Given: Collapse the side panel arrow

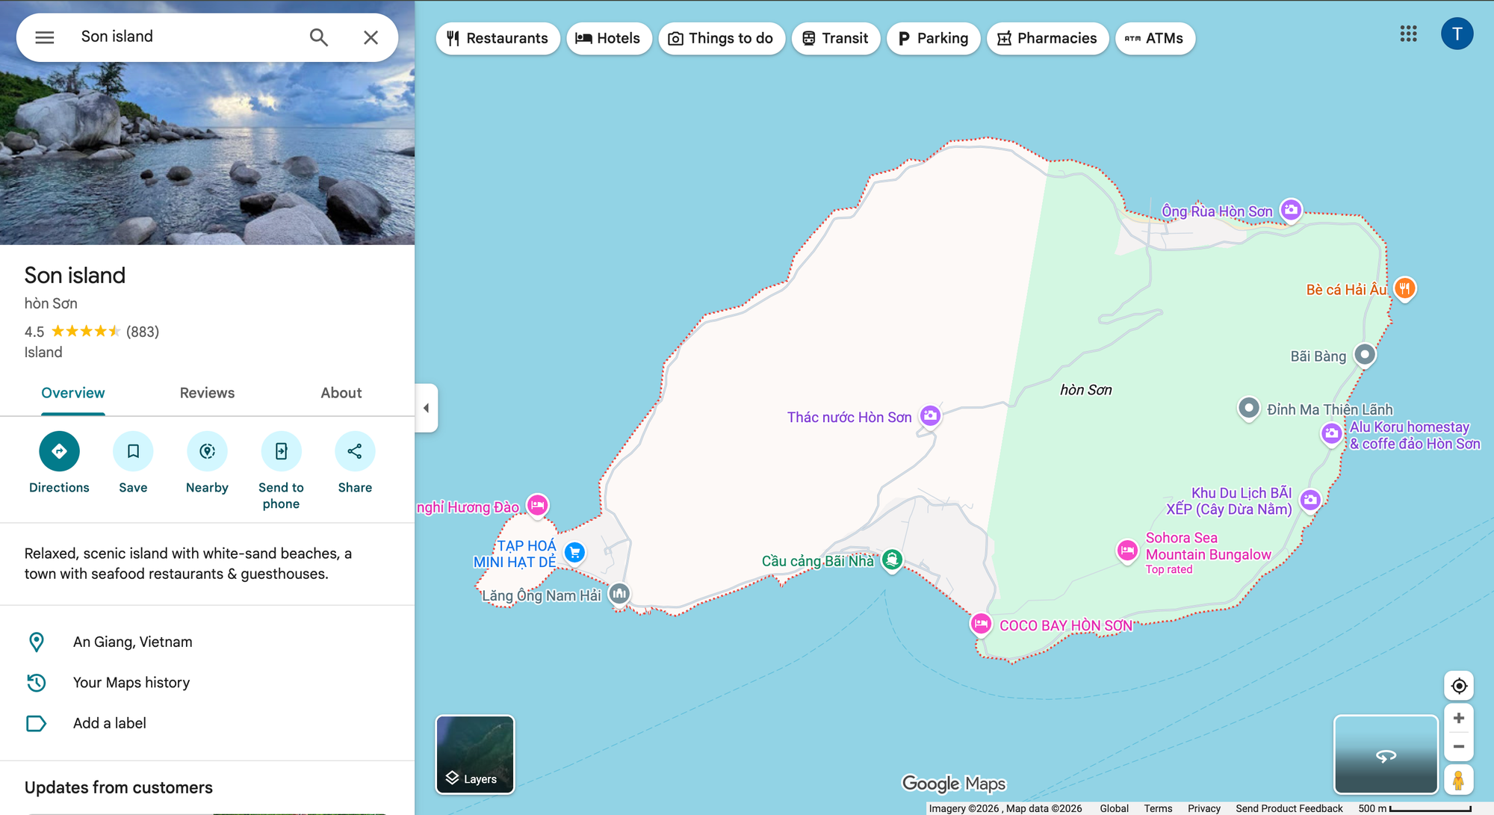Looking at the screenshot, I should pyautogui.click(x=427, y=408).
